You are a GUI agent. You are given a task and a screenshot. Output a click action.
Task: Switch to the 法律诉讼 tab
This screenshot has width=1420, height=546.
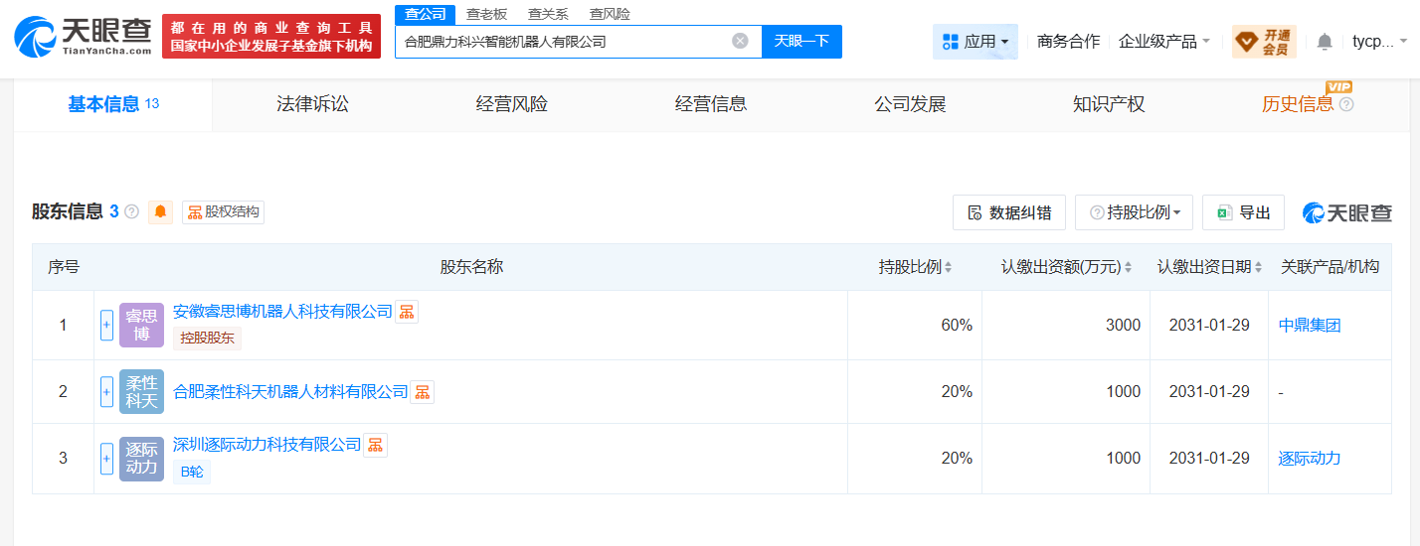[312, 104]
